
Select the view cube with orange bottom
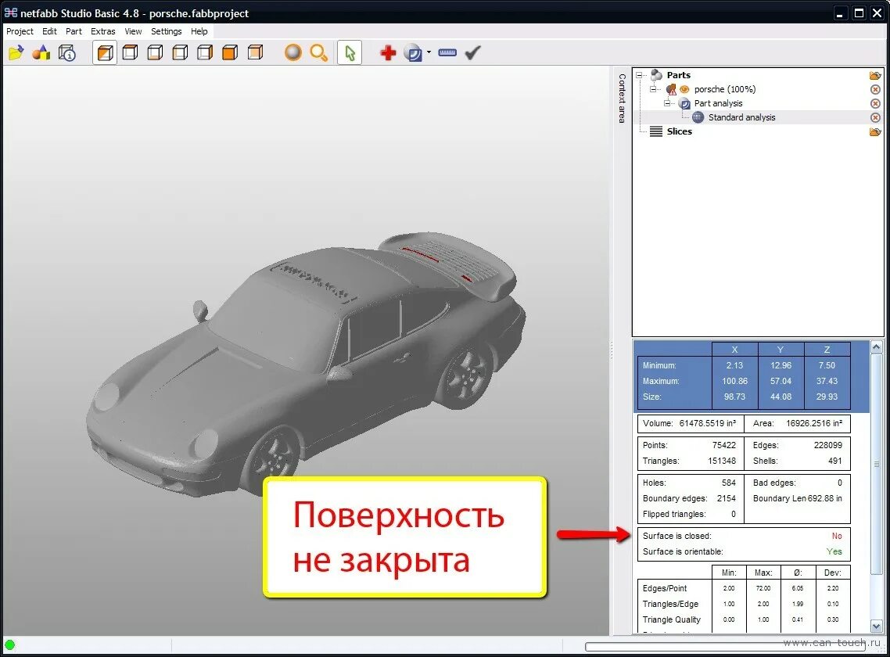pos(155,53)
